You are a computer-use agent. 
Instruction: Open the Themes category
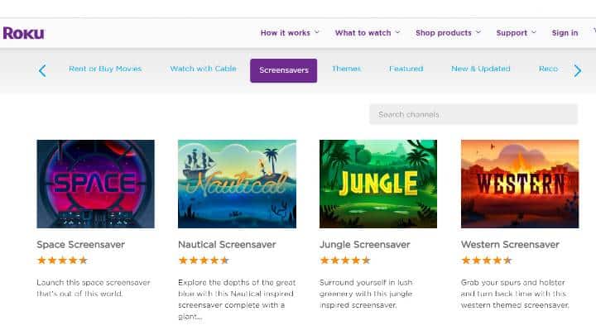pos(346,69)
